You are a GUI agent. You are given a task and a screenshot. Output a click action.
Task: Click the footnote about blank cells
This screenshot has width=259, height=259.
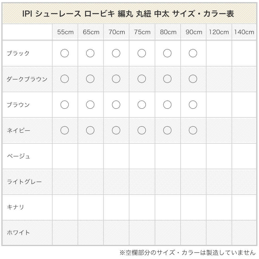pyautogui.click(x=187, y=252)
